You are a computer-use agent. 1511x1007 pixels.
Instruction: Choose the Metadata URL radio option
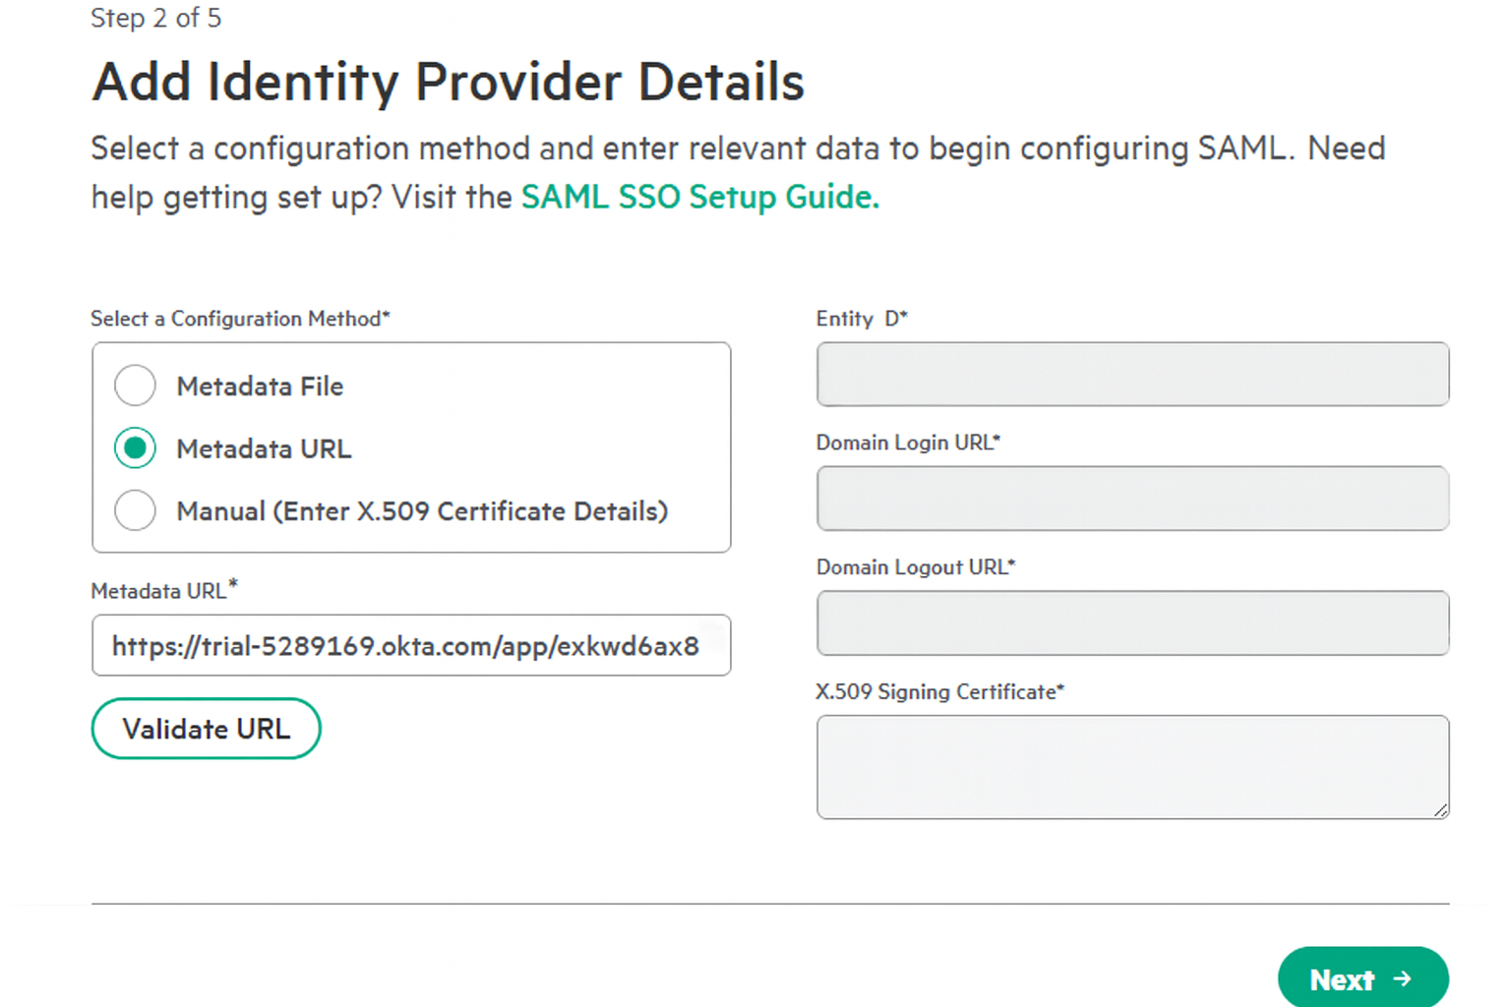[x=135, y=448]
